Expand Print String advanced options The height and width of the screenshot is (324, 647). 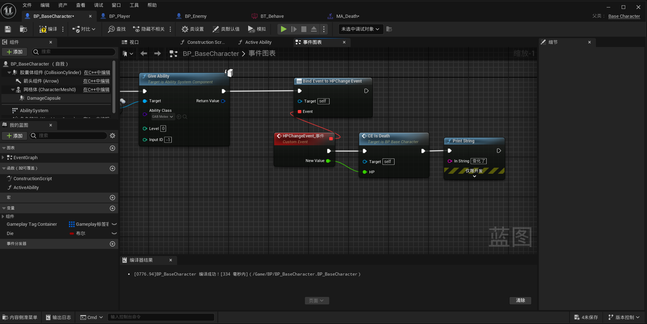coord(474,177)
